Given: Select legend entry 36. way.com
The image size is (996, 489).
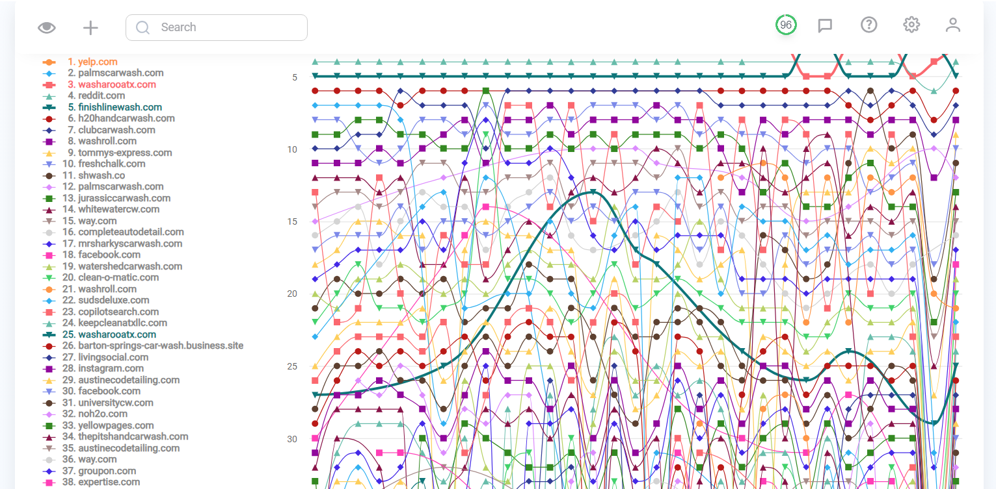Looking at the screenshot, I should tap(79, 459).
